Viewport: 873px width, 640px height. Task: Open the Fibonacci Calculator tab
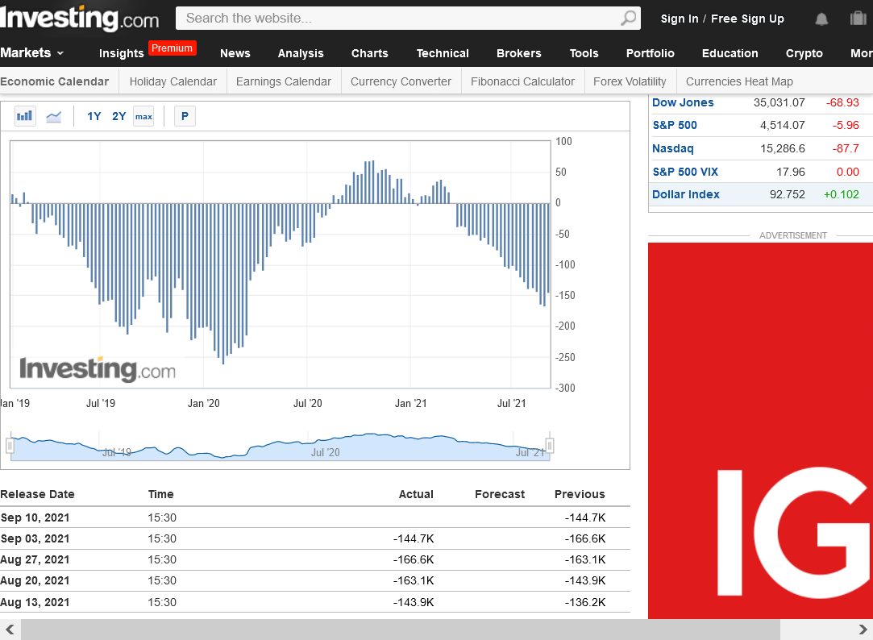pos(522,81)
